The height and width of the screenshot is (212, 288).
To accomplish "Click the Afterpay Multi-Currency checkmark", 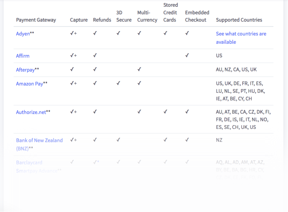I will (139, 69).
